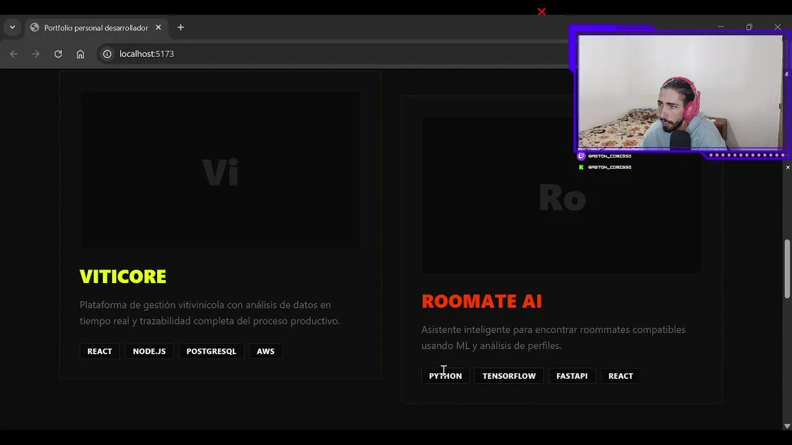Open the tab search dropdown chevron

point(12,27)
